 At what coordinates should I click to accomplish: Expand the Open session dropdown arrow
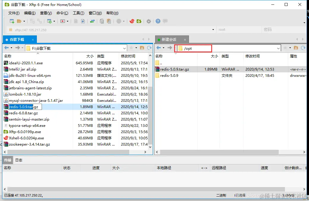[24, 21]
